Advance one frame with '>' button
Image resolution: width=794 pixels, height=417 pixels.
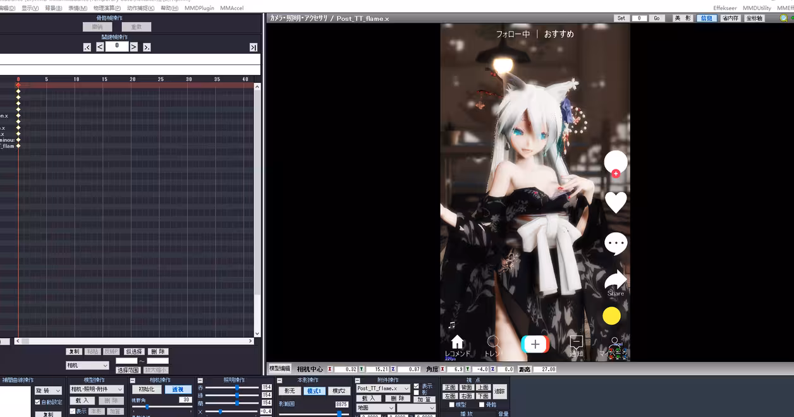coord(133,47)
